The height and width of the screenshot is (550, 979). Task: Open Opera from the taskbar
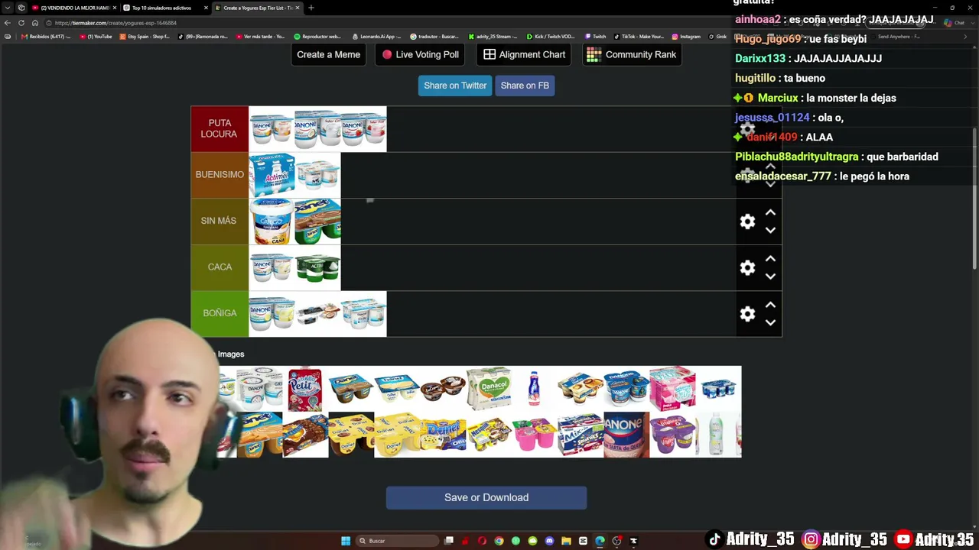(x=482, y=541)
